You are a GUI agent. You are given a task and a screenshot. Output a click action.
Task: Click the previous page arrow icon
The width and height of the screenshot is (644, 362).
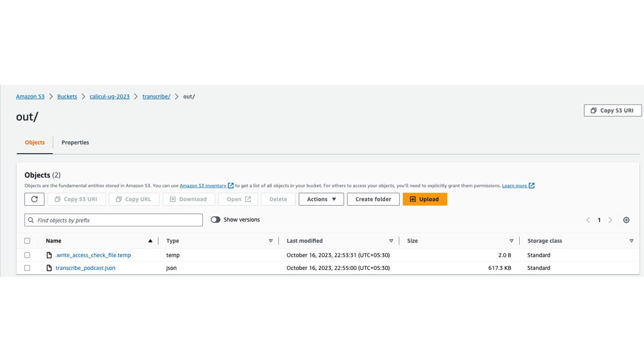[x=588, y=220]
